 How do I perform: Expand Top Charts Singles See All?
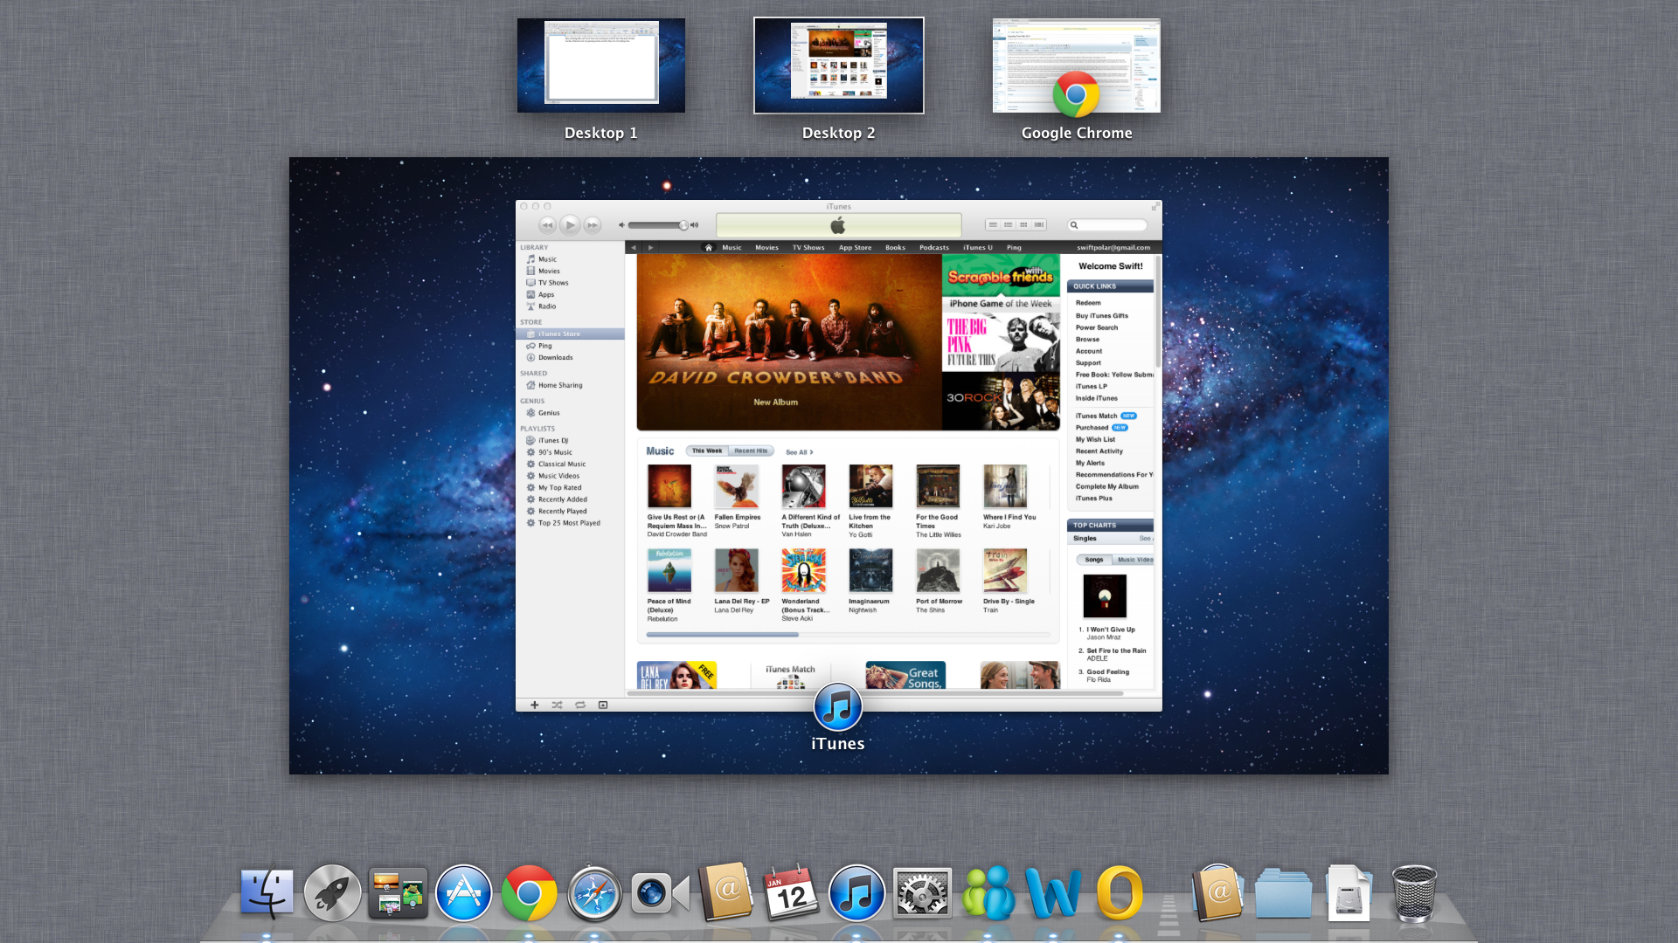click(1145, 539)
